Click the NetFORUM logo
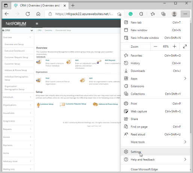 [x=16, y=24]
